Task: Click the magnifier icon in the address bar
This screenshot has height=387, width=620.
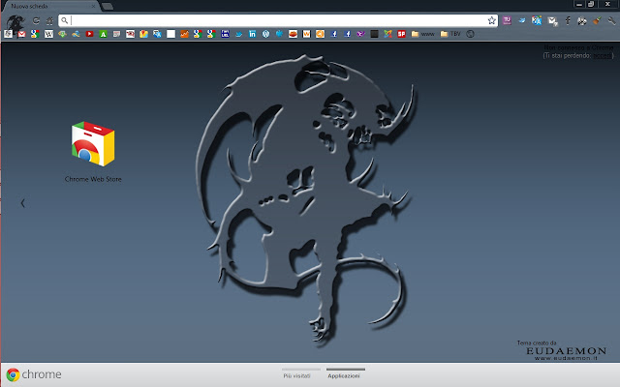Action: coord(65,20)
